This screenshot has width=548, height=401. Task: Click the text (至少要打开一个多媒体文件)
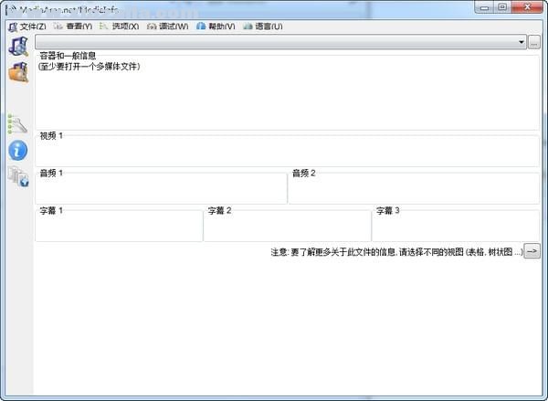[x=90, y=67]
